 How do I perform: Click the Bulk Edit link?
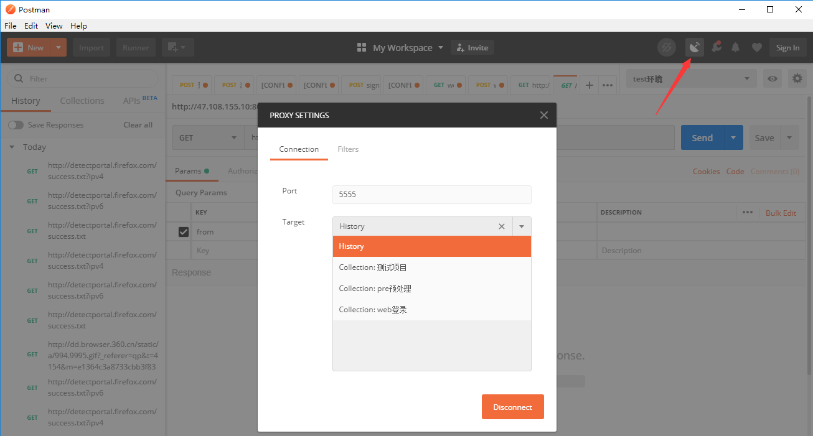point(781,213)
